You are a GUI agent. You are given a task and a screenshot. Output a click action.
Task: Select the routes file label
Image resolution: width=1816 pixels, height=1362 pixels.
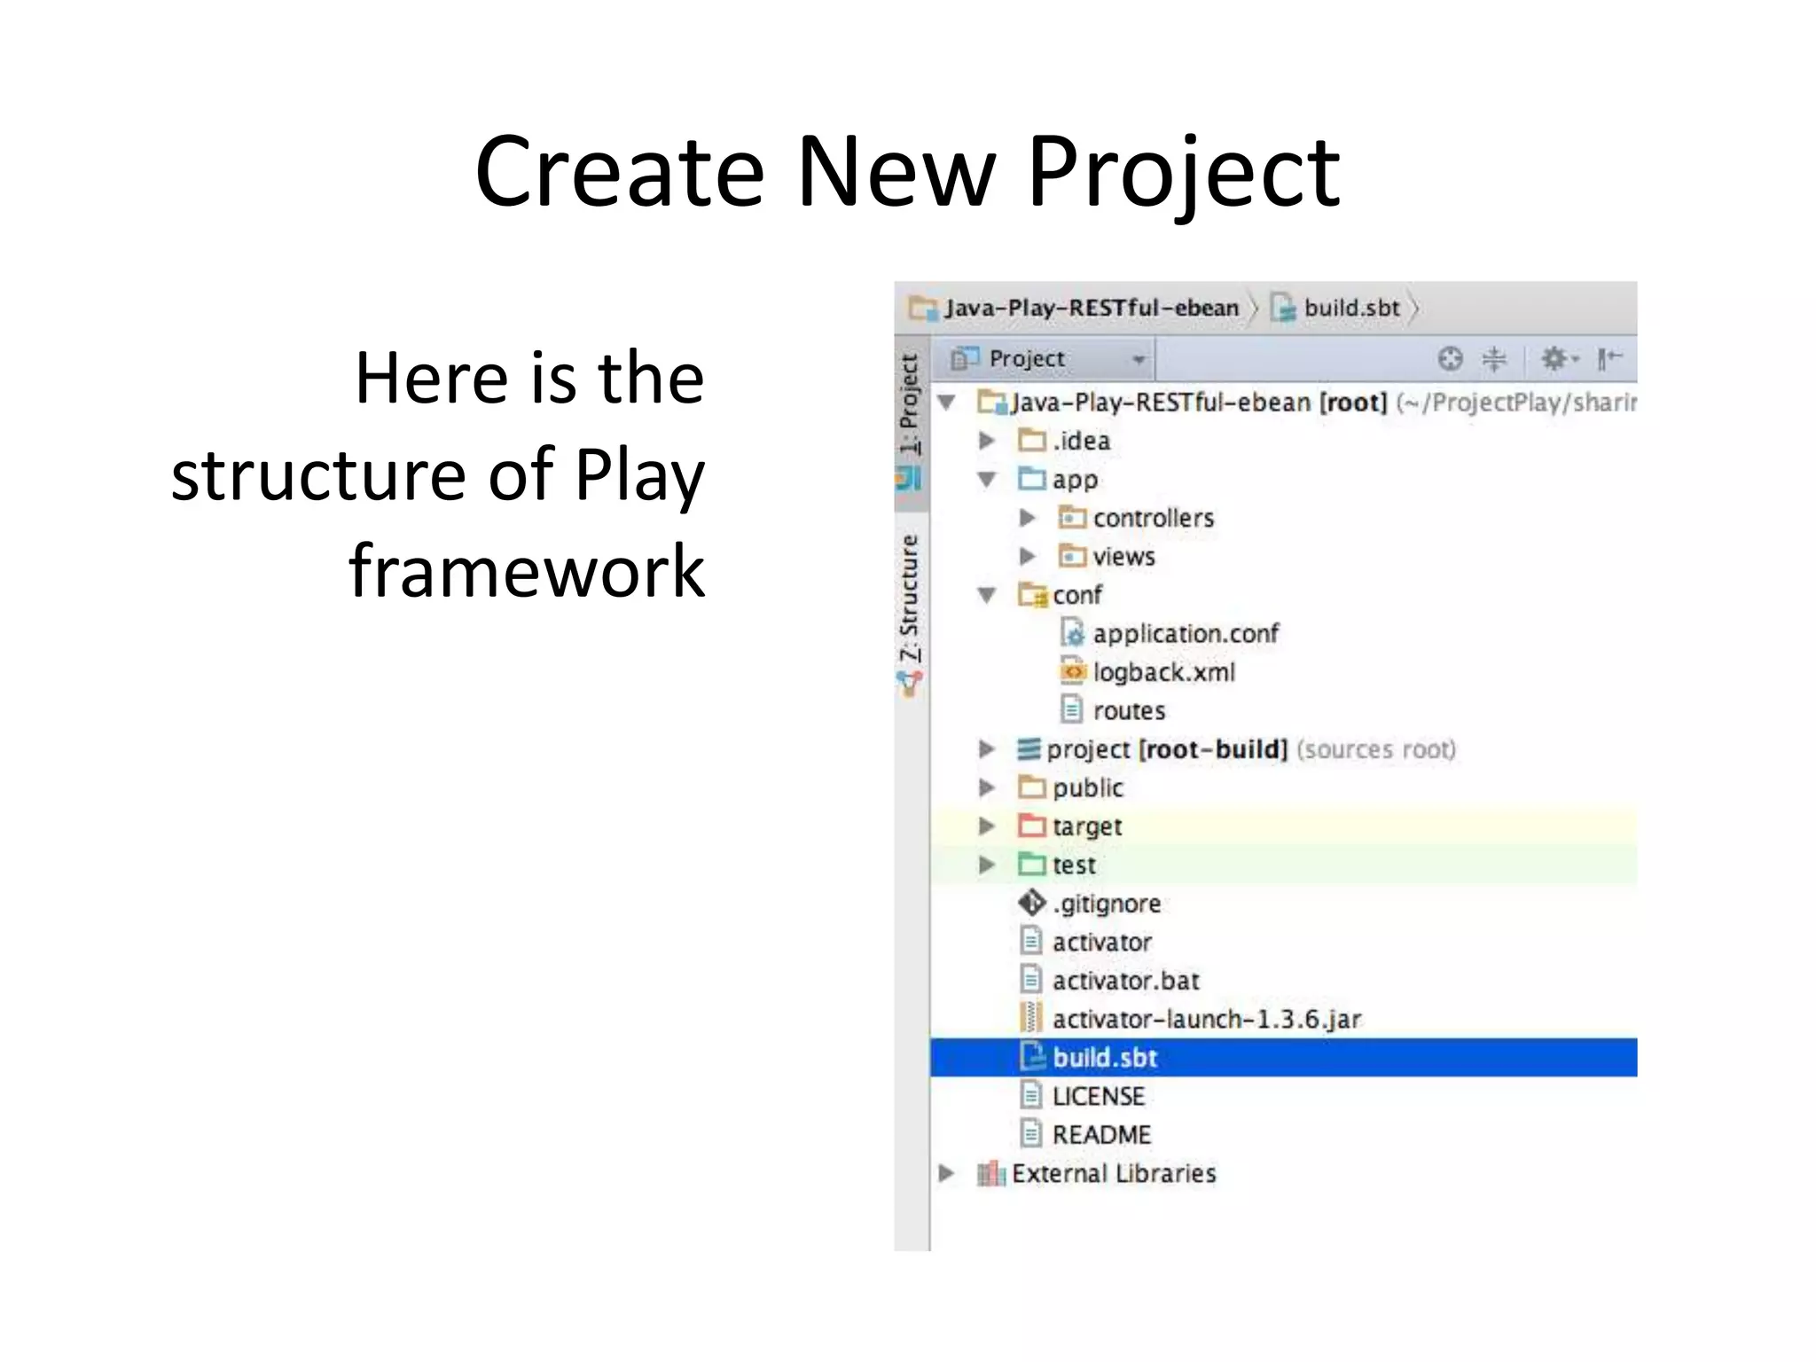point(1129,711)
